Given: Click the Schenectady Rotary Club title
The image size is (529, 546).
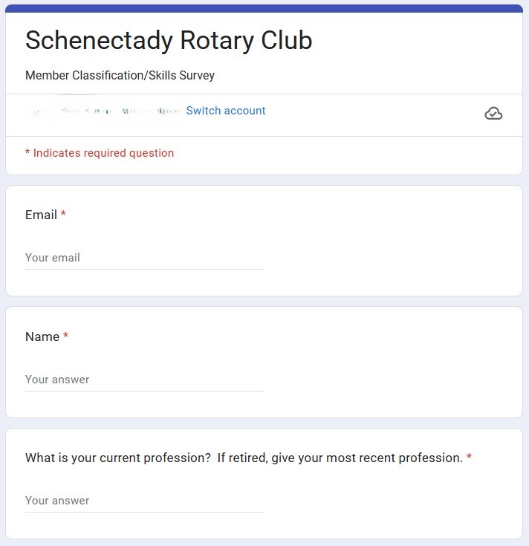Looking at the screenshot, I should point(169,40).
